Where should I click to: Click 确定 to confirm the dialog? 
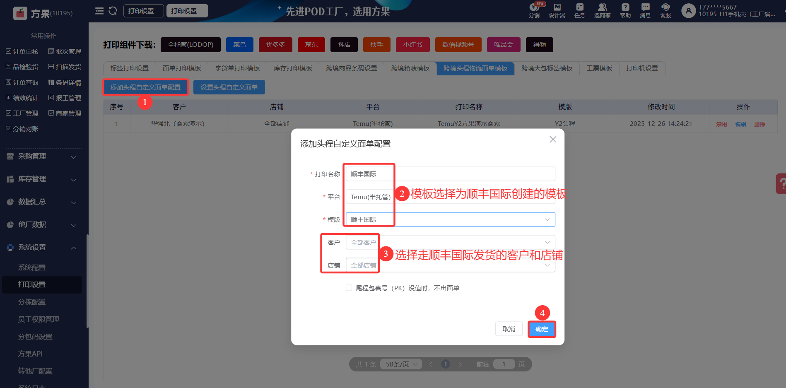[542, 329]
